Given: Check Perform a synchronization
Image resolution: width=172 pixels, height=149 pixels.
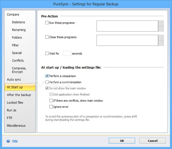Looking at the screenshot, I should point(47,82).
